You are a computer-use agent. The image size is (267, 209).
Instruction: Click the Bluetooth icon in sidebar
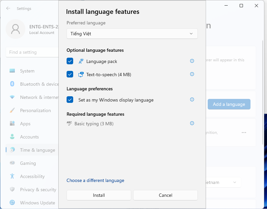(12, 84)
